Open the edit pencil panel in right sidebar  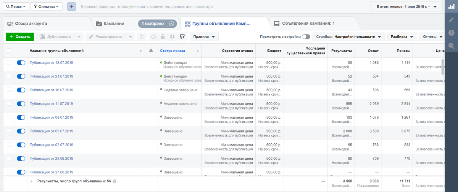(x=451, y=19)
